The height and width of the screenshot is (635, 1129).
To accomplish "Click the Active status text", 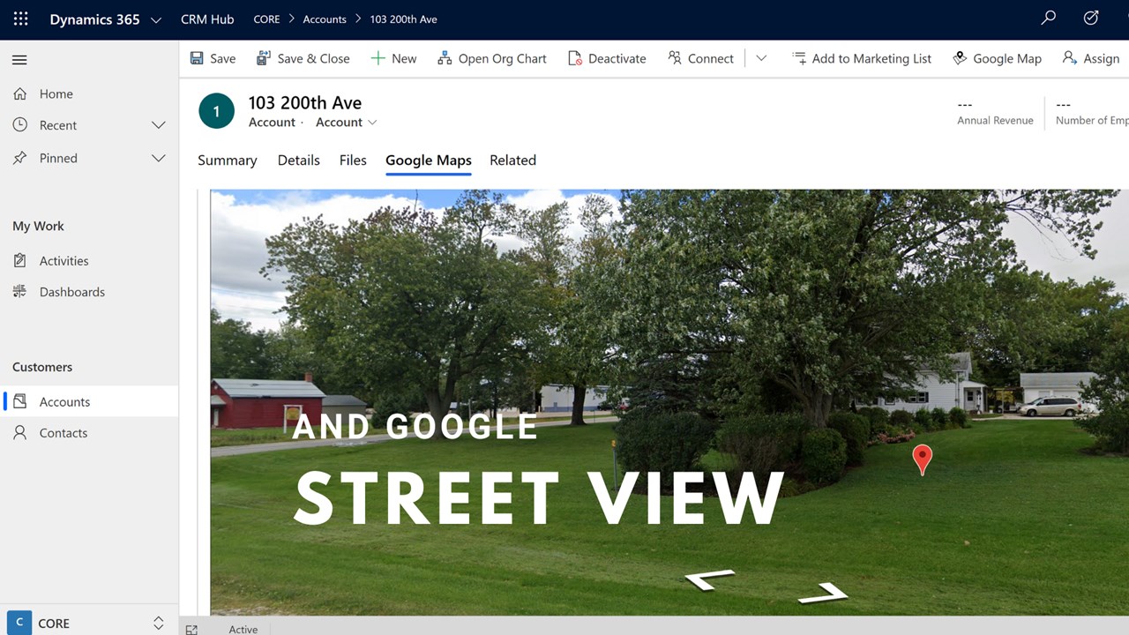I will [x=243, y=629].
